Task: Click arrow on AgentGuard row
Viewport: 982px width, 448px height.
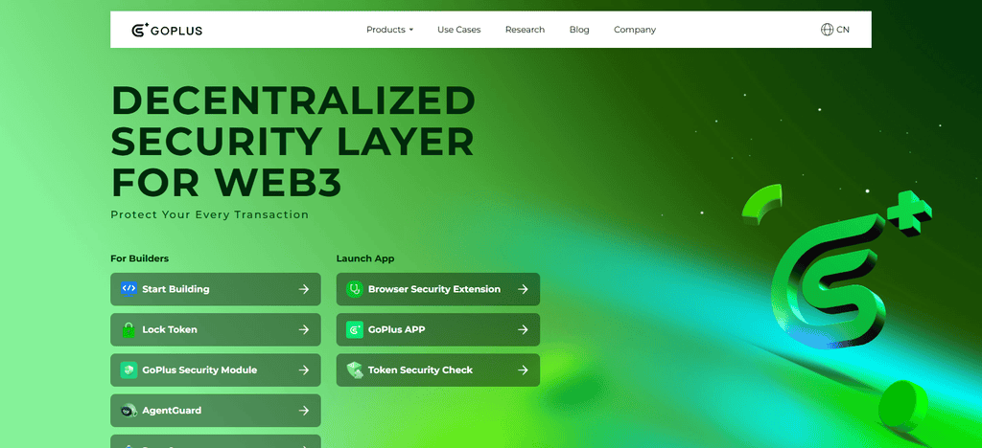Action: pyautogui.click(x=304, y=411)
